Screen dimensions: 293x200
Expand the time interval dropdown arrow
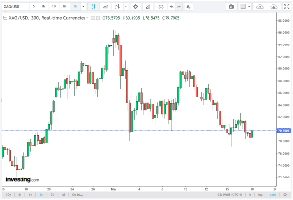click(84, 7)
